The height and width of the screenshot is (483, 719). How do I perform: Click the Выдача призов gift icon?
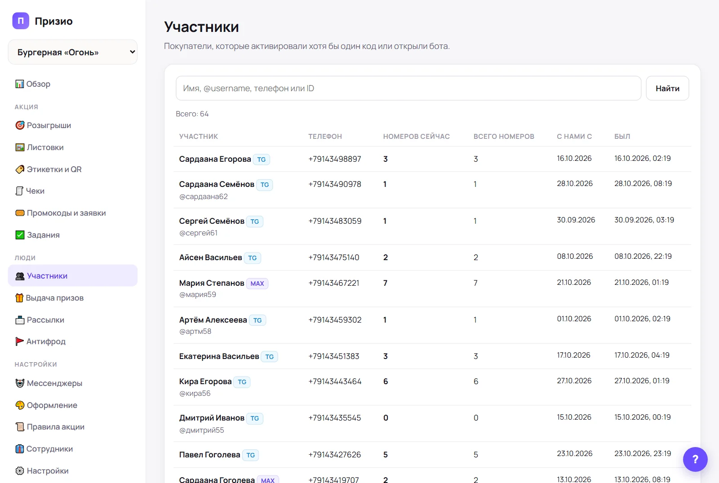click(19, 298)
